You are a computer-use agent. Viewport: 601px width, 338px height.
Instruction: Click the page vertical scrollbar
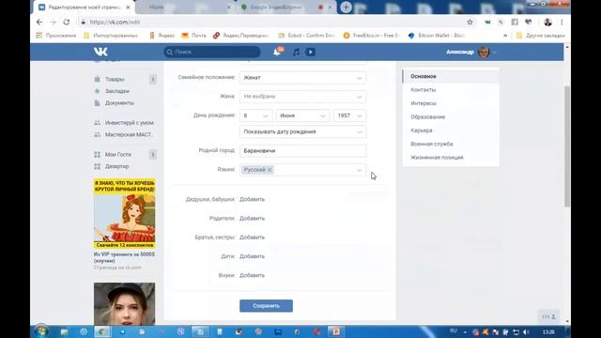click(x=567, y=147)
